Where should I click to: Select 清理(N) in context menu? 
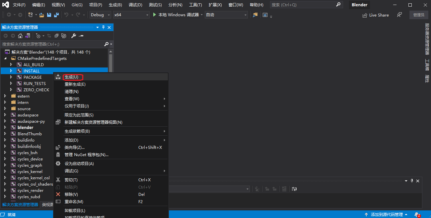coord(111,91)
